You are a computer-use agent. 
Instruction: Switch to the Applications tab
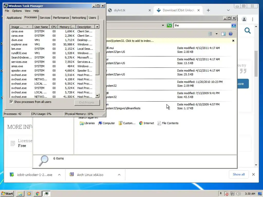14,18
